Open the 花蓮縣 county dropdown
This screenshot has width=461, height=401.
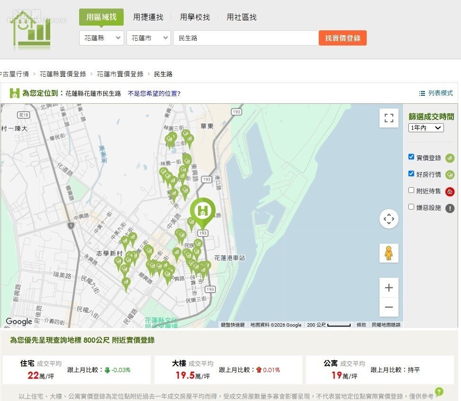coord(101,38)
